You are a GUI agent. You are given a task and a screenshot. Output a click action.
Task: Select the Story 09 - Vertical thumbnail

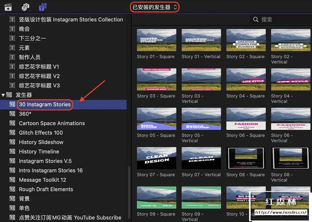pos(201,197)
